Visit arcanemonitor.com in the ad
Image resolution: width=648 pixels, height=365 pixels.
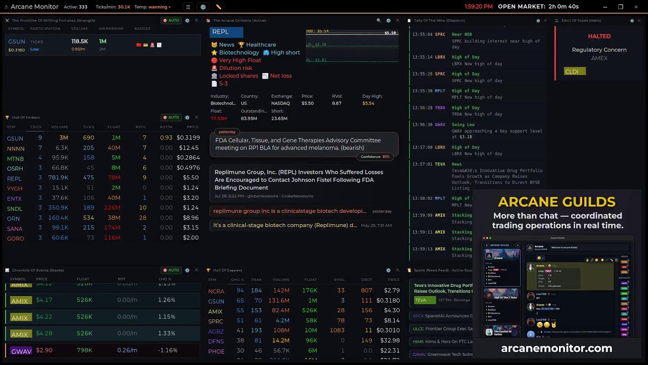click(556, 348)
